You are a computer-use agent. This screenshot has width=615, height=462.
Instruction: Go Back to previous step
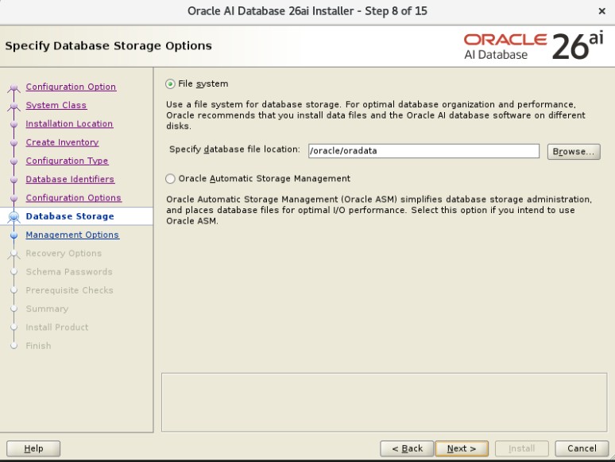407,448
